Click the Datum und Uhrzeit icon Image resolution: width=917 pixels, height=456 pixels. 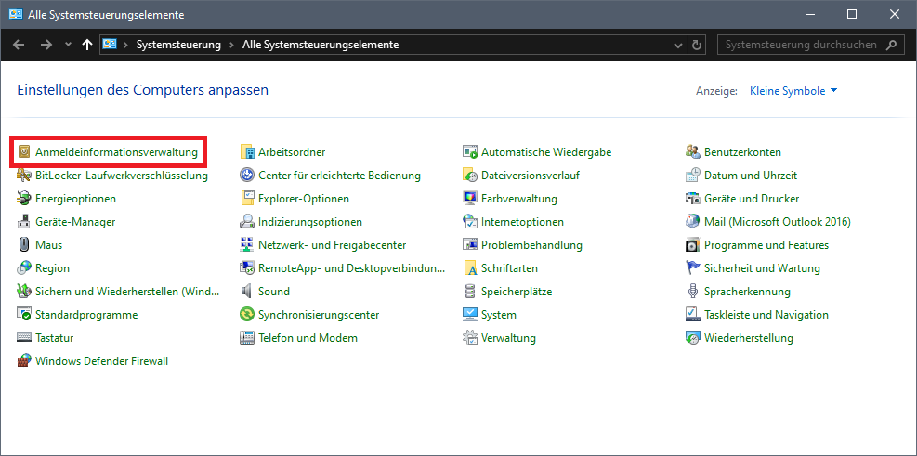[693, 176]
